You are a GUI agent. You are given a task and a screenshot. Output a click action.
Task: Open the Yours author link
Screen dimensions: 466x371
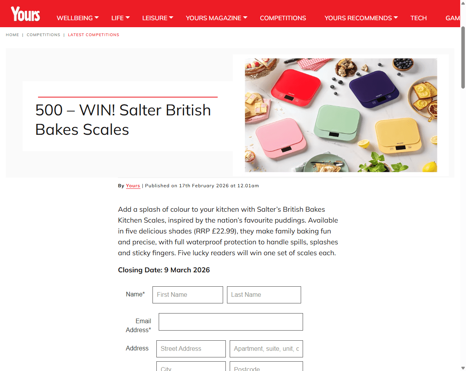[x=133, y=186]
